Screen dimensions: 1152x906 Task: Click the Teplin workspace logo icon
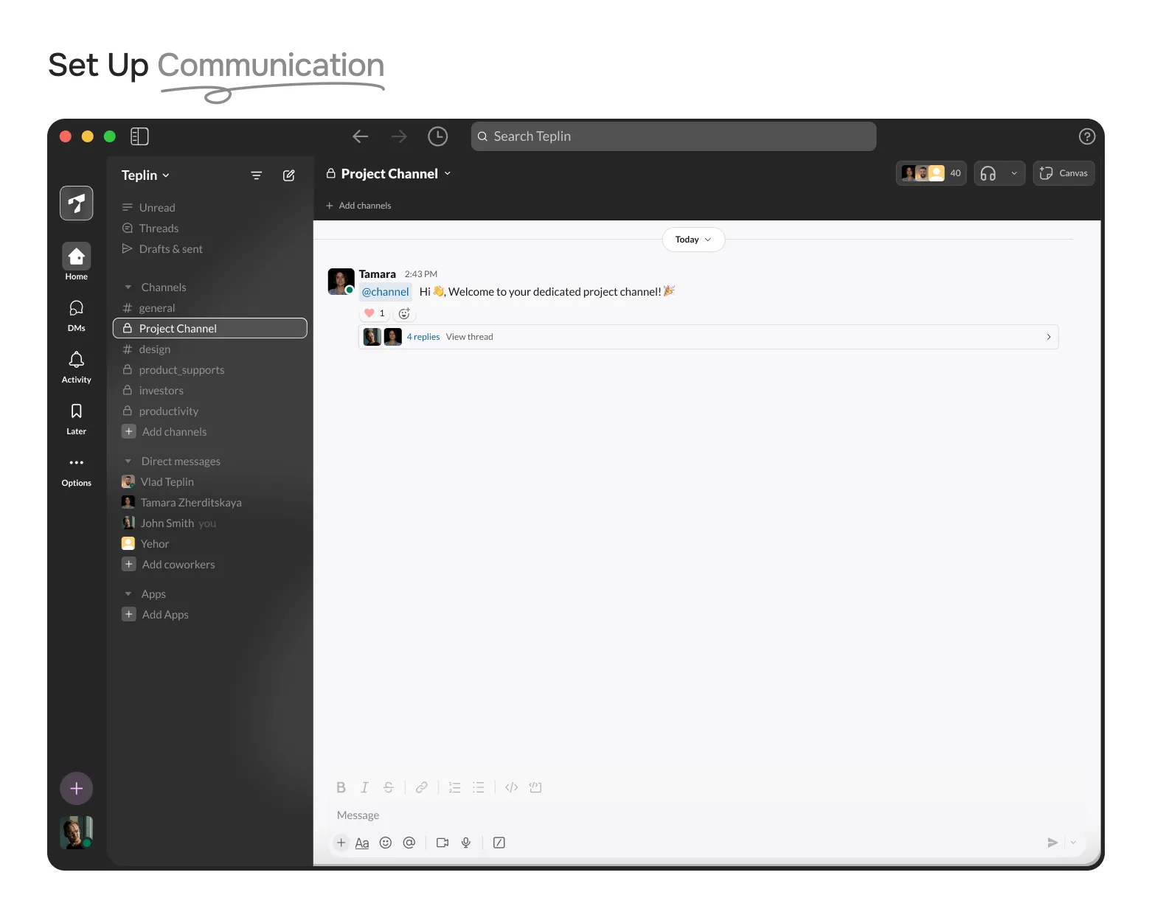coord(77,203)
